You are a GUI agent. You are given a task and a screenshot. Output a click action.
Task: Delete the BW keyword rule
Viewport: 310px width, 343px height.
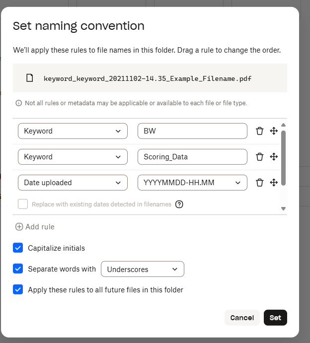pyautogui.click(x=259, y=131)
